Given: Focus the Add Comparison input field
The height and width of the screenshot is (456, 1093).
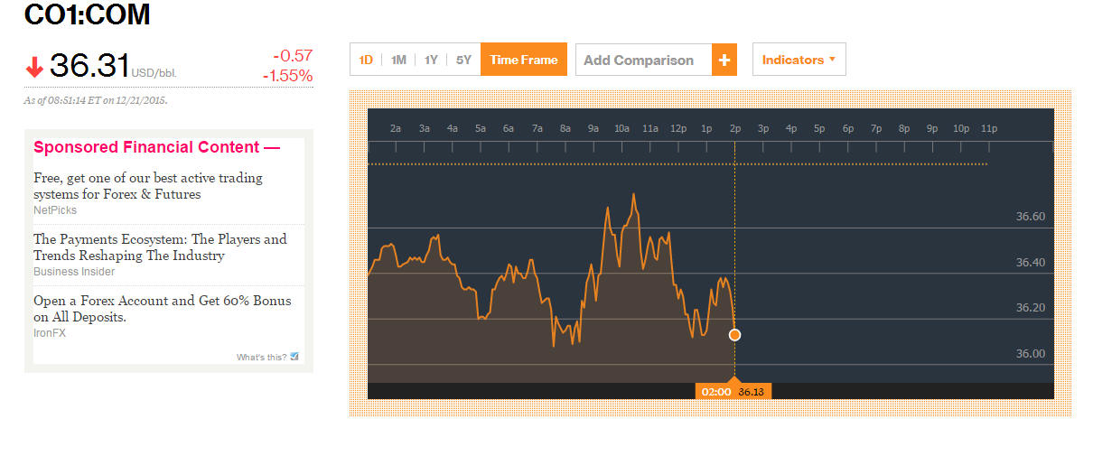Looking at the screenshot, I should [x=643, y=60].
